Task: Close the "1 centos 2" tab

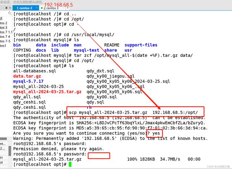Action: [36, 8]
